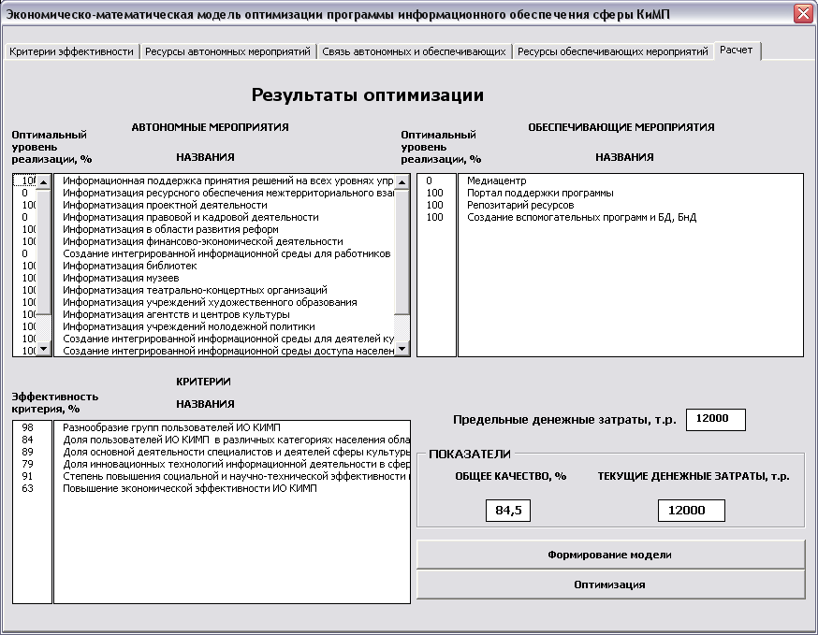Click efficiency value 98 in criteria list
818x635 pixels.
pos(32,427)
